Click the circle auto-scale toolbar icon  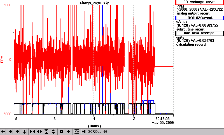point(62,132)
